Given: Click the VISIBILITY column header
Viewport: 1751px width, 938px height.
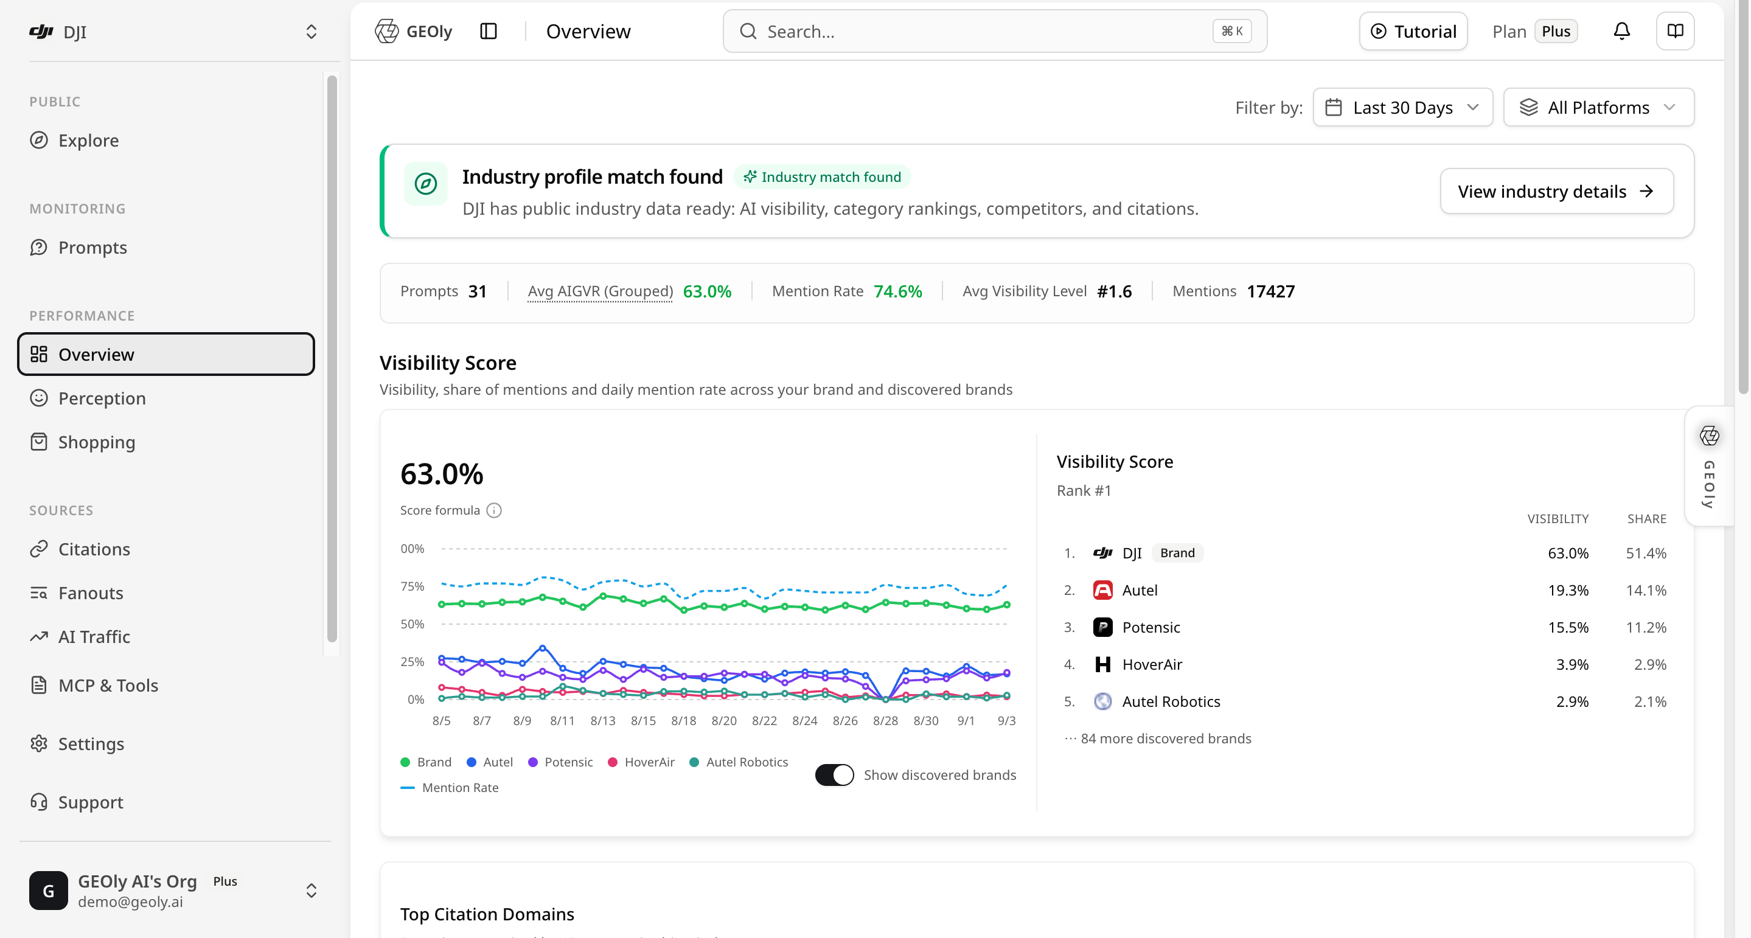Looking at the screenshot, I should [x=1558, y=519].
